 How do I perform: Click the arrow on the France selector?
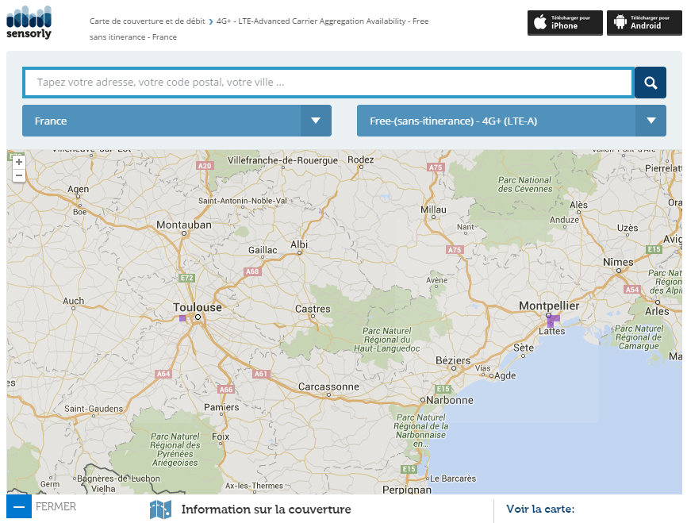(316, 121)
